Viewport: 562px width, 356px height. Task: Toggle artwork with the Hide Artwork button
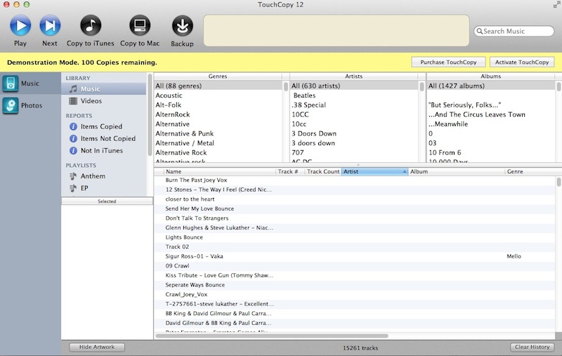point(97,347)
